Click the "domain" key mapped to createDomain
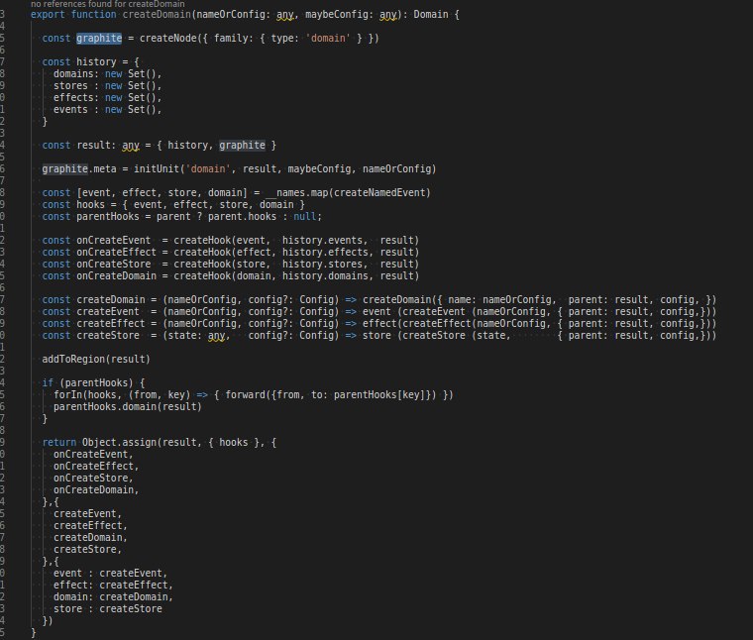Viewport: 753px width, 640px height. pyautogui.click(x=70, y=596)
